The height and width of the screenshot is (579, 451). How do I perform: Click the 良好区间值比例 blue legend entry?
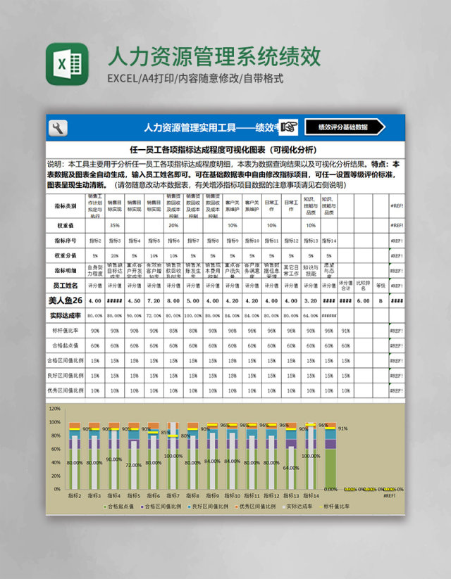209,507
